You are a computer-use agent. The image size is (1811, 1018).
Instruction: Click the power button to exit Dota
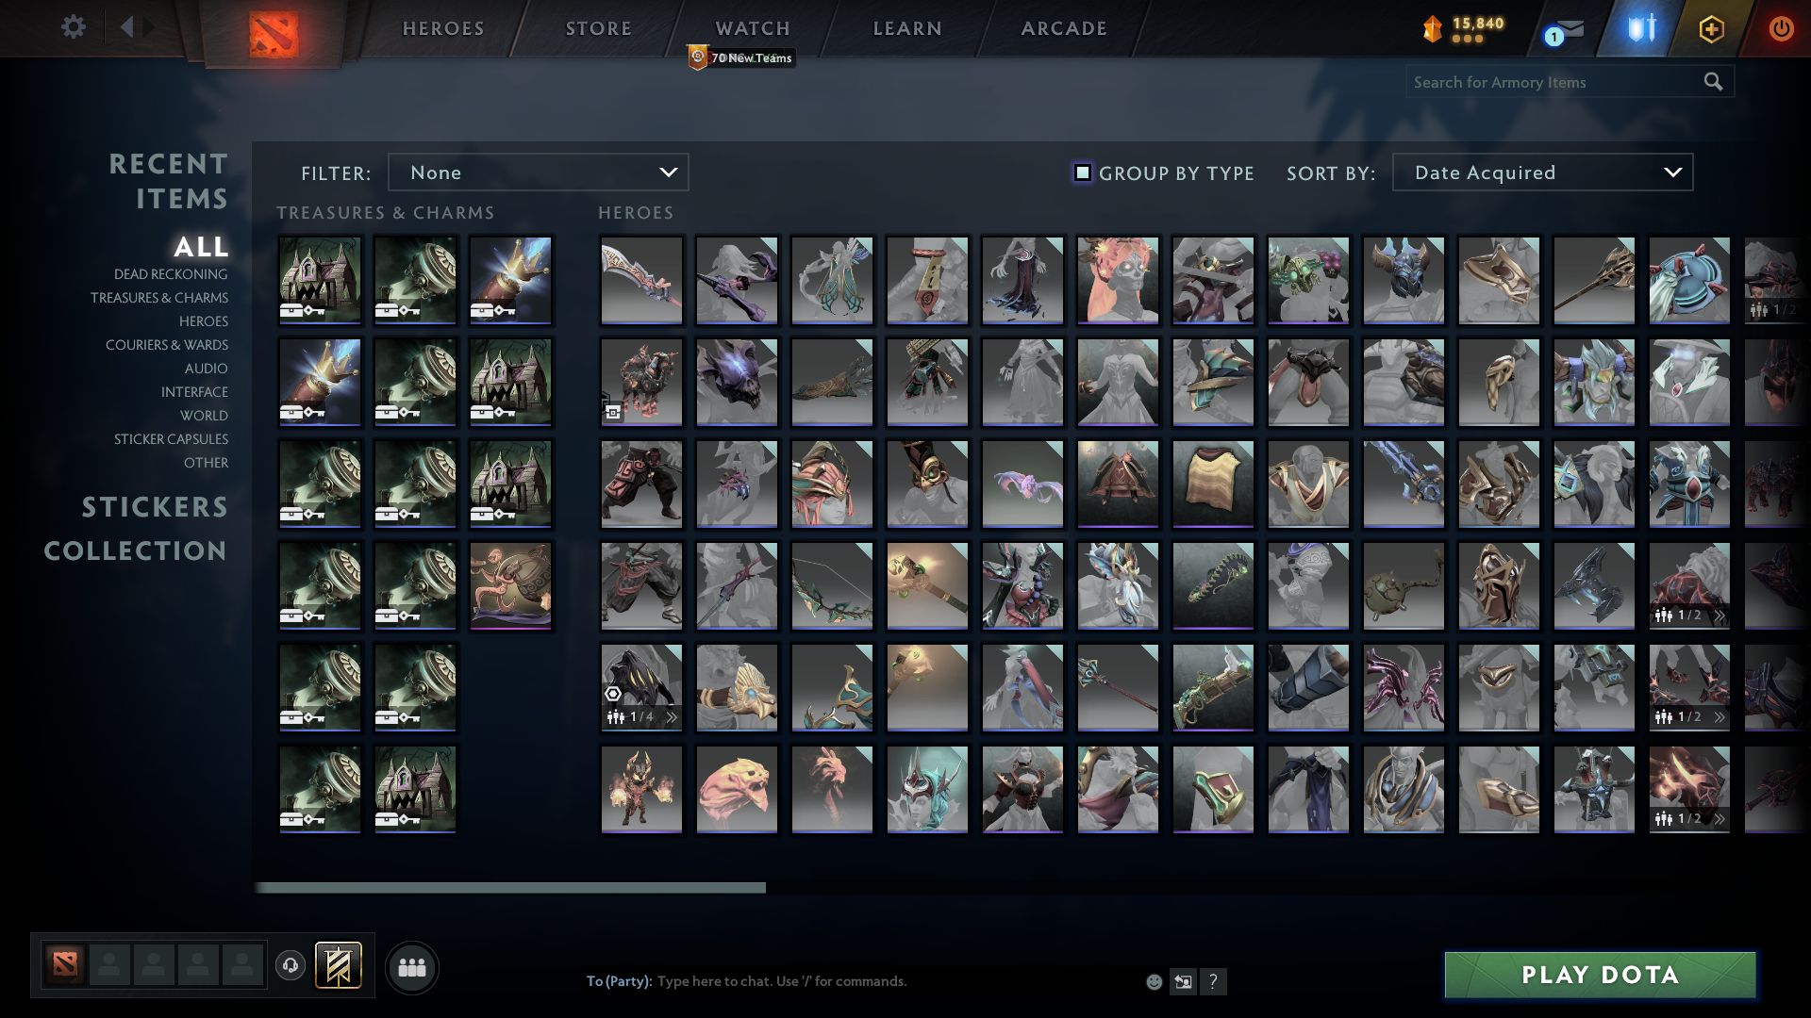coord(1782,28)
